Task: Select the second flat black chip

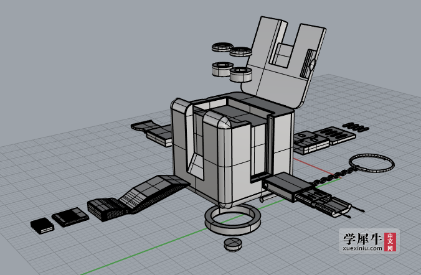Action: 70,217
